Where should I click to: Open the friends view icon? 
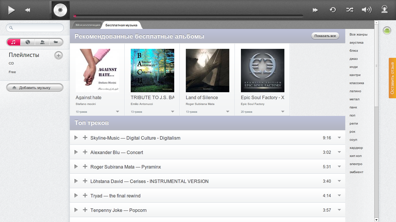[42, 42]
